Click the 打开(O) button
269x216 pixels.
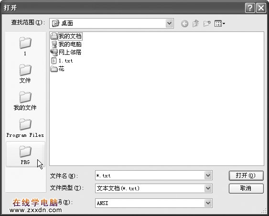click(x=246, y=175)
